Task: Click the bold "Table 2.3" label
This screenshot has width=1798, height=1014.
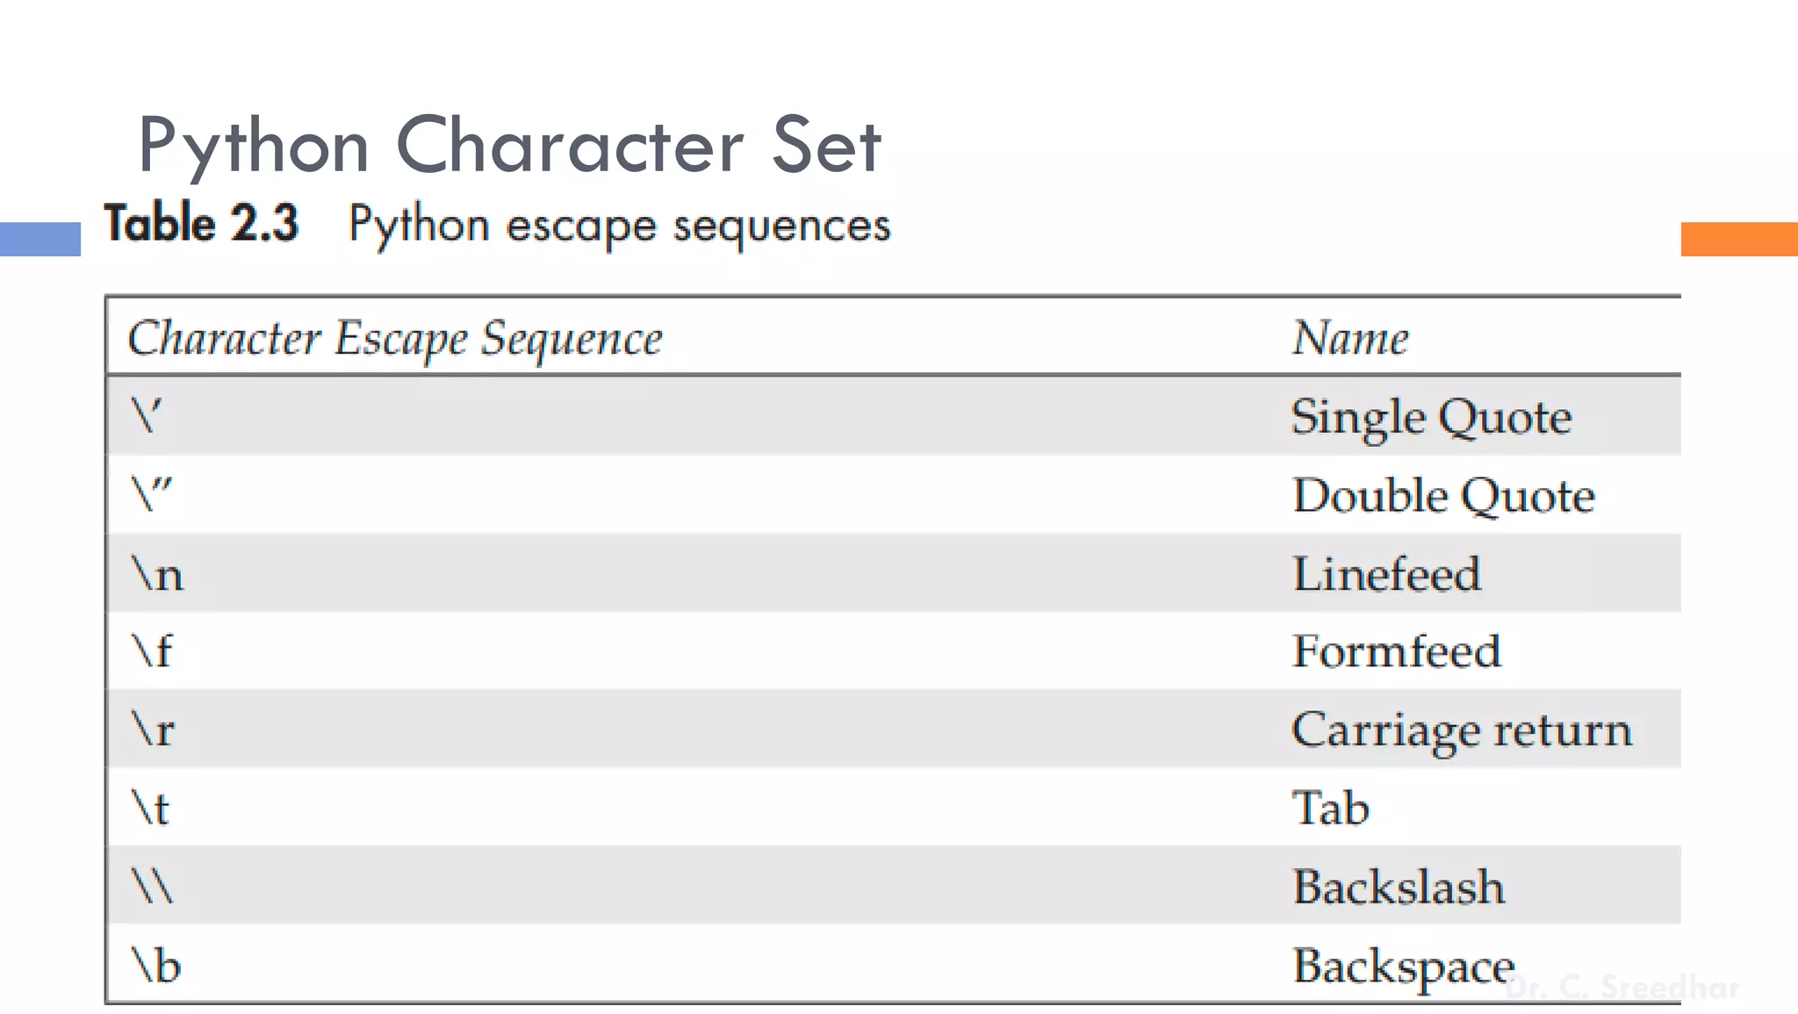Action: pos(202,223)
